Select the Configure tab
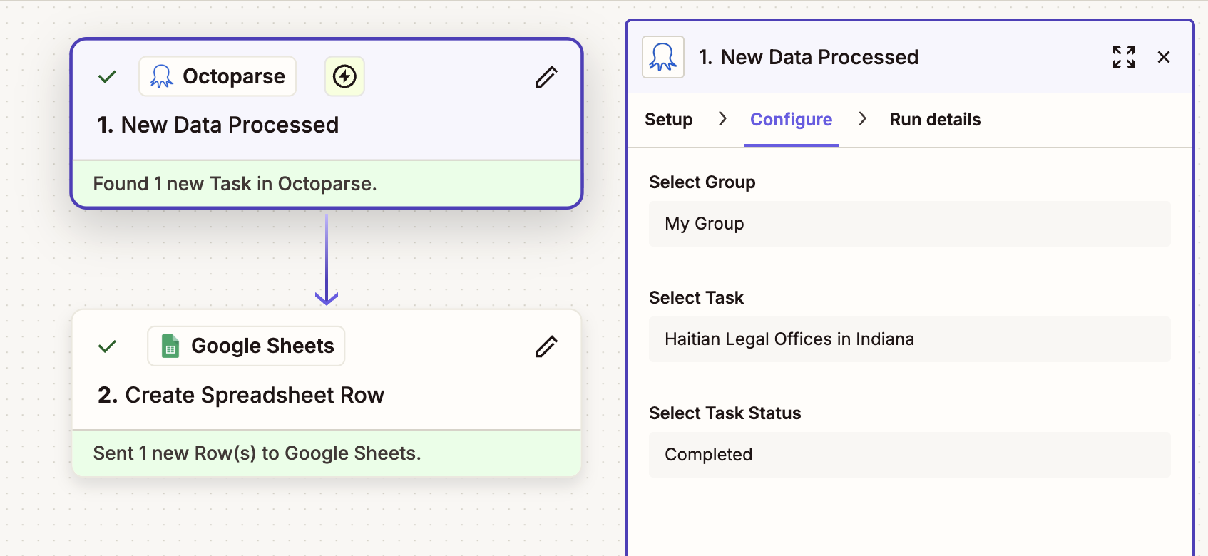 (x=791, y=120)
